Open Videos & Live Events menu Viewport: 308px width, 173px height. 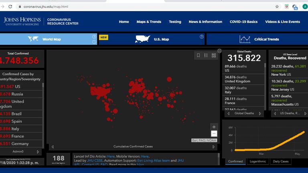282,22
